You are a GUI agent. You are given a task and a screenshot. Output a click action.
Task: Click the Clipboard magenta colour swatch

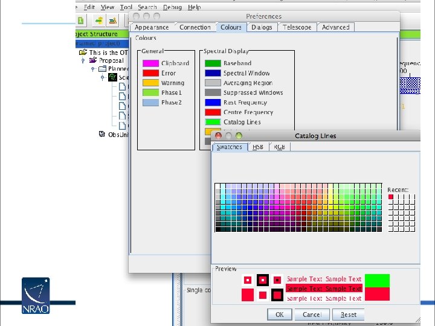pos(150,63)
